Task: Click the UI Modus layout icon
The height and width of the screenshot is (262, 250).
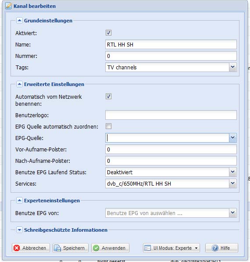Action: (x=147, y=248)
